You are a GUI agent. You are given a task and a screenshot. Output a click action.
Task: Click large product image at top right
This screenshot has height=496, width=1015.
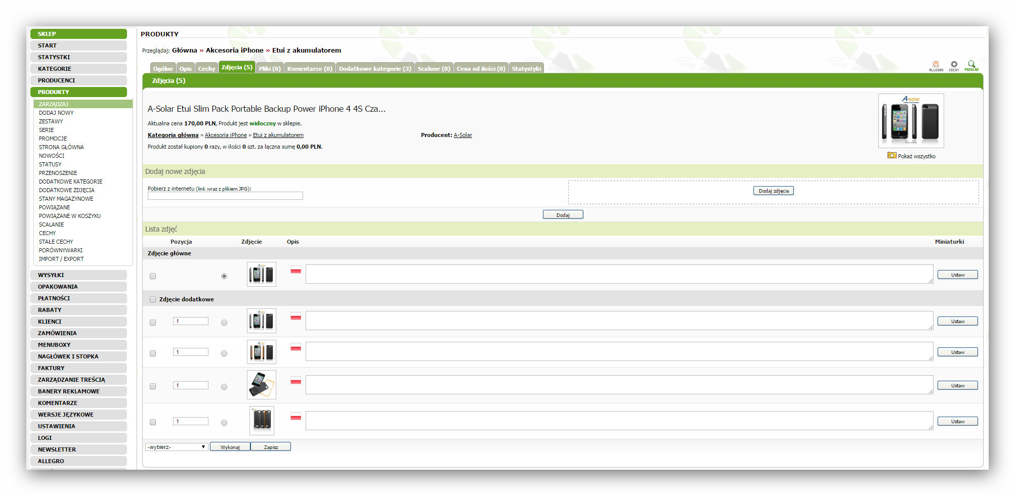[911, 120]
